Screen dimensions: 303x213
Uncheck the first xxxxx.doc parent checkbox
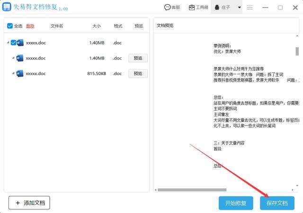point(13,43)
